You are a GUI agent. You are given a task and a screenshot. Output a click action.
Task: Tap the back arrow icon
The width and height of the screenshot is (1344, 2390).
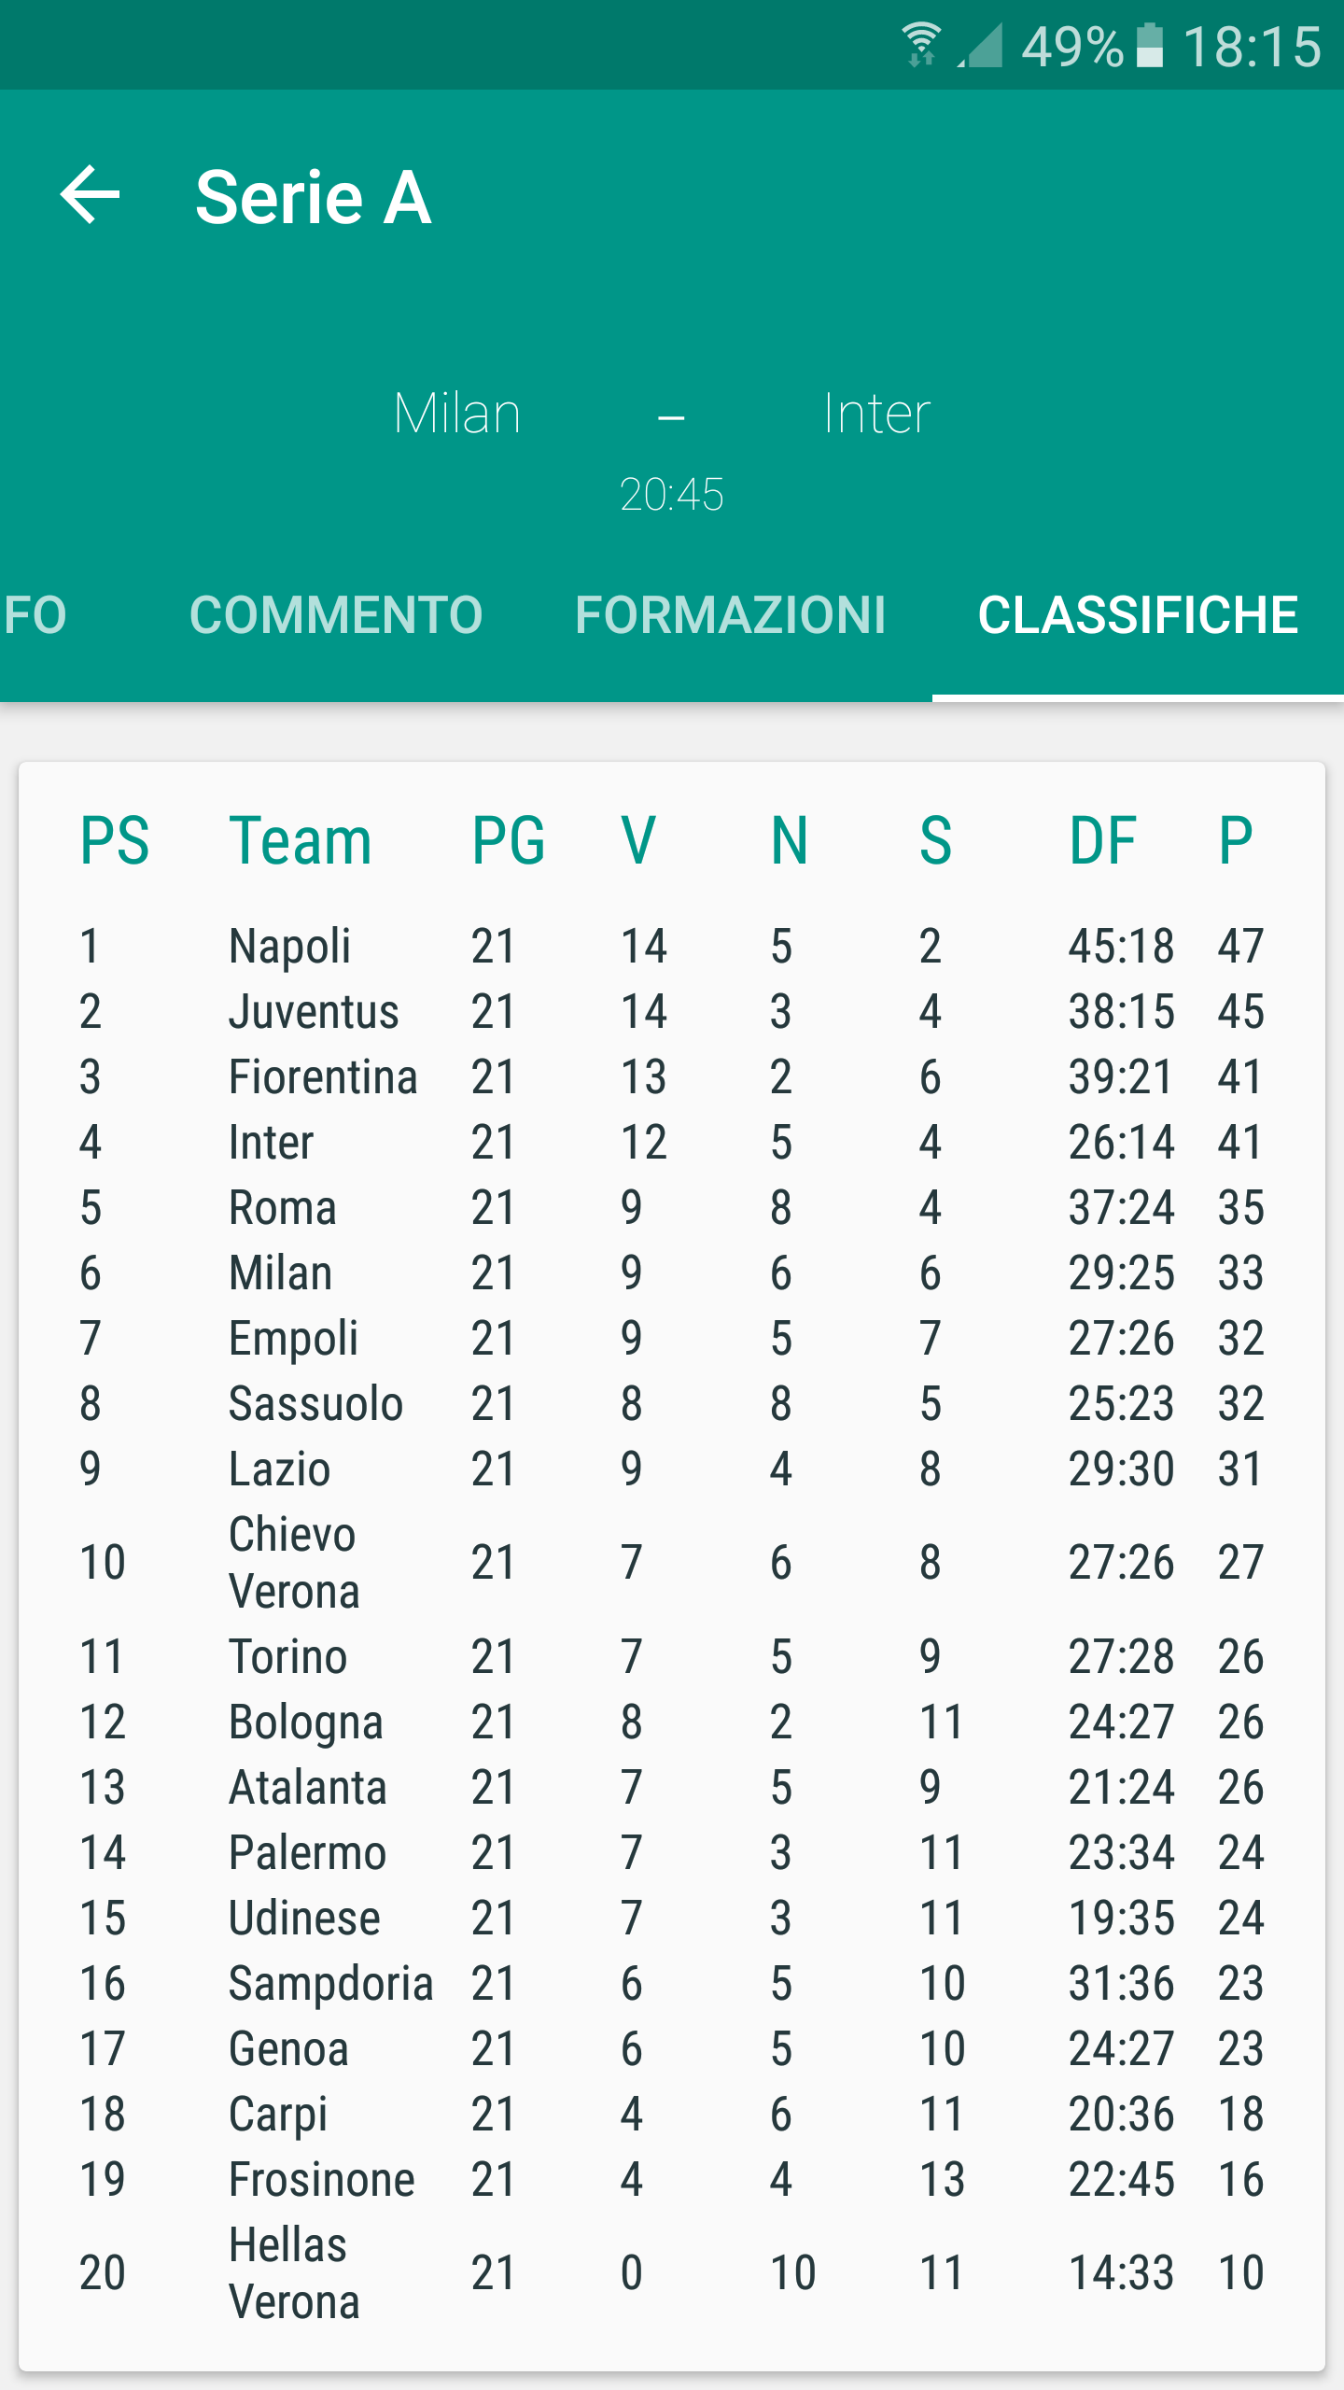(x=91, y=195)
